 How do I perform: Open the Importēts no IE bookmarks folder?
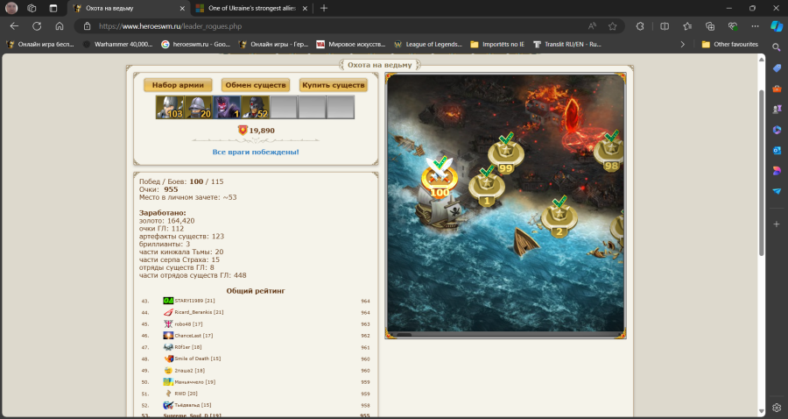(x=496, y=44)
